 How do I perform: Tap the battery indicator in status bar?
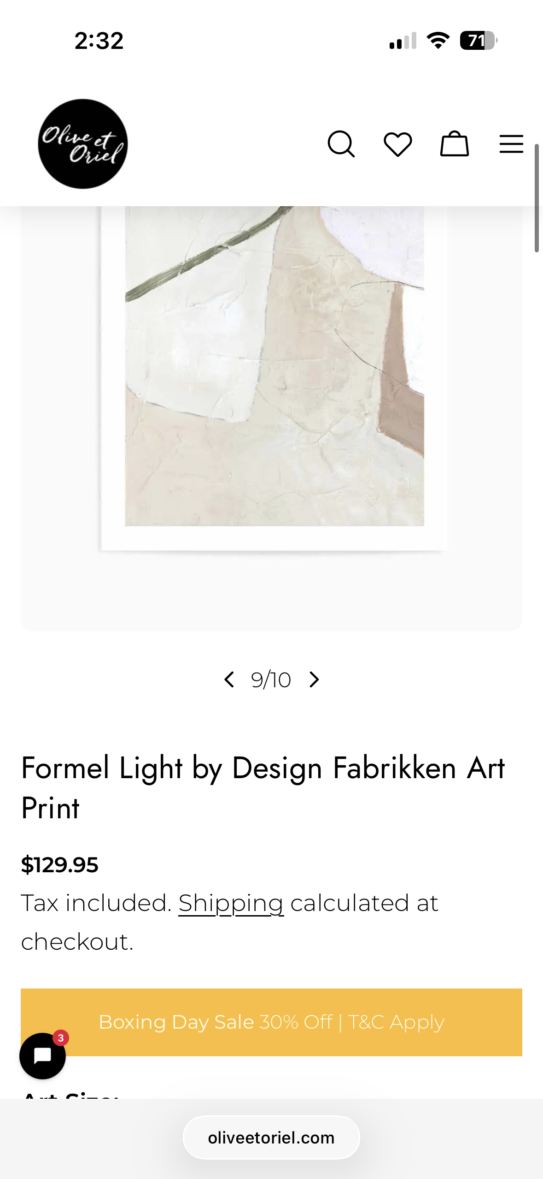[479, 41]
